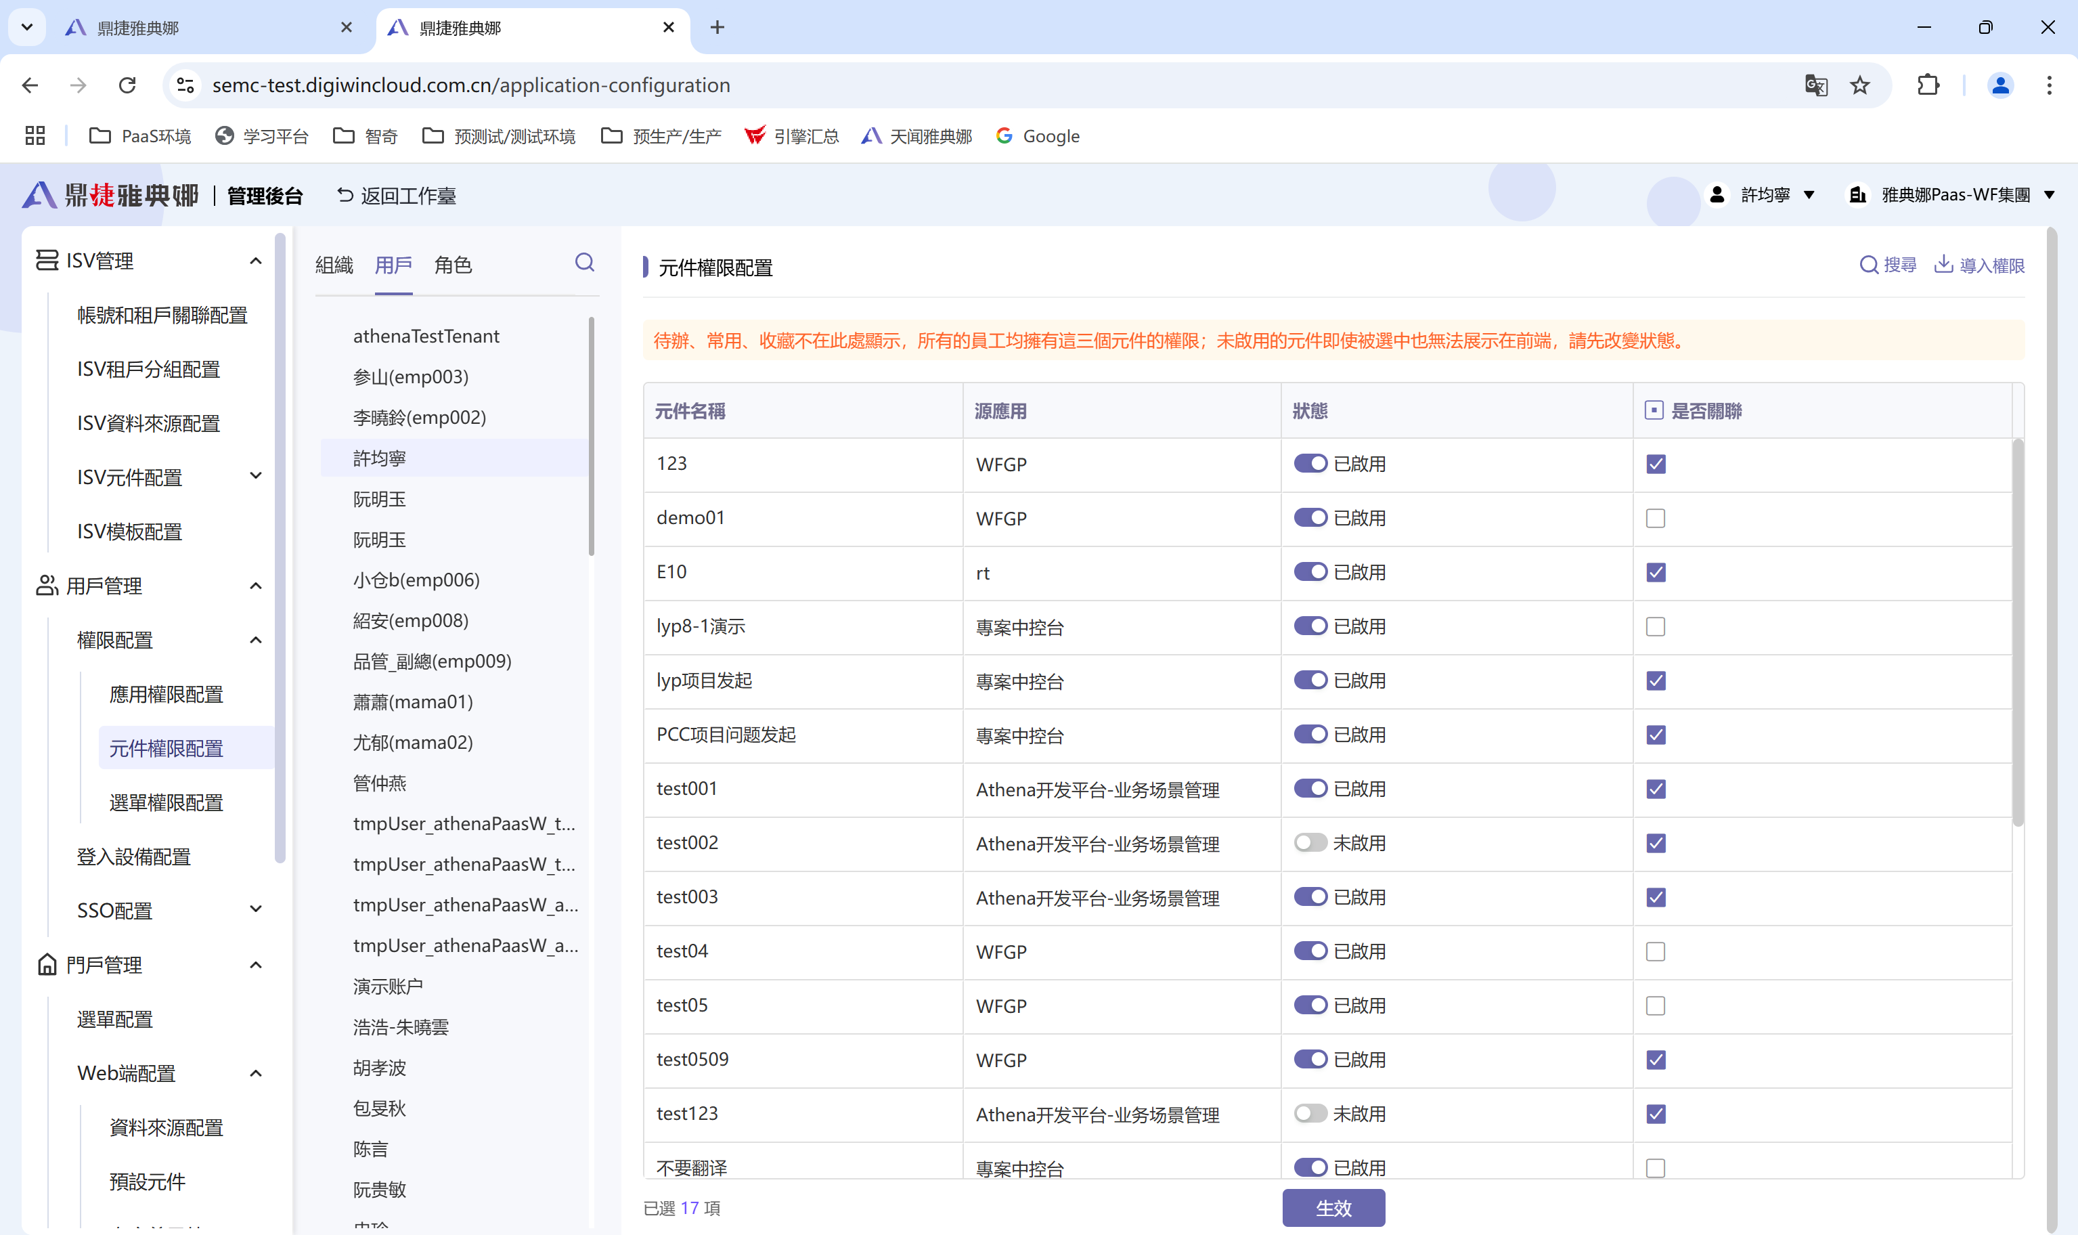Image resolution: width=2078 pixels, height=1235 pixels.
Task: Uncheck the 123 association checkbox
Action: pyautogui.click(x=1656, y=464)
